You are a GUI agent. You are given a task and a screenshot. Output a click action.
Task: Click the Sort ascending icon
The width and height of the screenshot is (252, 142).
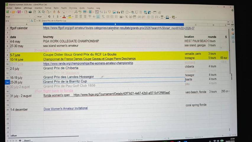101,12
